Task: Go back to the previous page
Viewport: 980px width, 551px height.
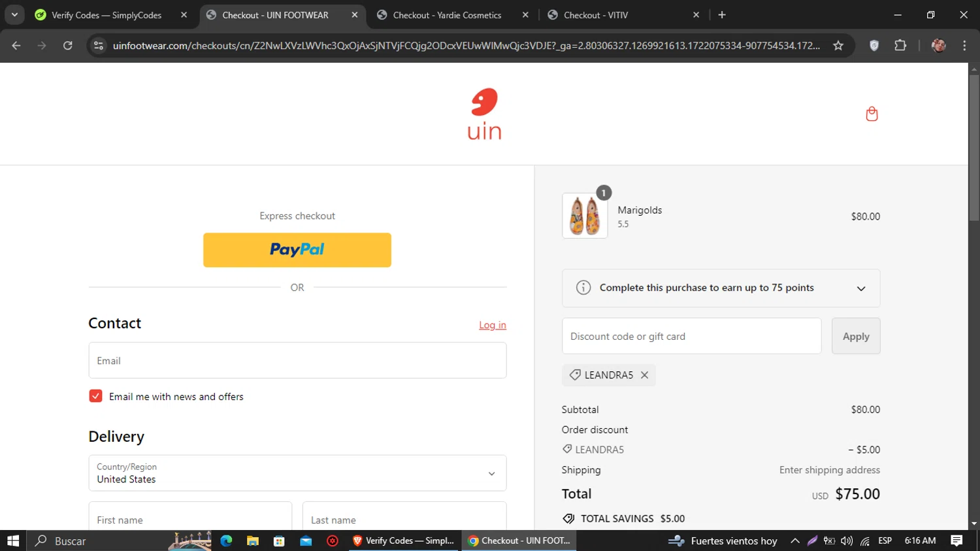Action: click(16, 45)
